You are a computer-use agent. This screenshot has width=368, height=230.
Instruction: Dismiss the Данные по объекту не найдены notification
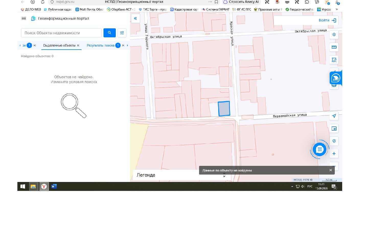[x=330, y=170]
